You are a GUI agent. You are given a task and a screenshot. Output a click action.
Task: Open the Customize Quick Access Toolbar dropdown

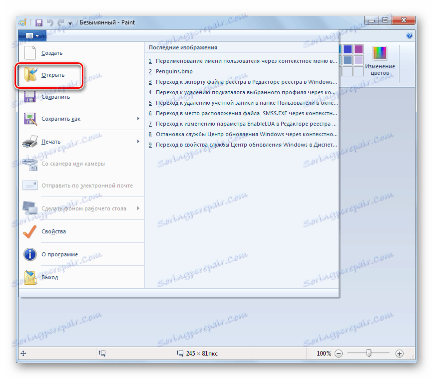(x=70, y=23)
